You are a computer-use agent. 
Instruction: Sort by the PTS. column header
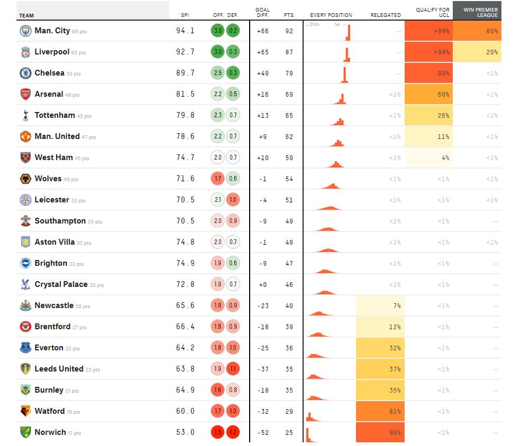click(x=289, y=15)
